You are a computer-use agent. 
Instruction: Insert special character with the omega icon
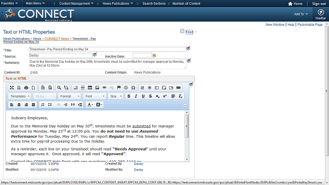tap(133, 88)
